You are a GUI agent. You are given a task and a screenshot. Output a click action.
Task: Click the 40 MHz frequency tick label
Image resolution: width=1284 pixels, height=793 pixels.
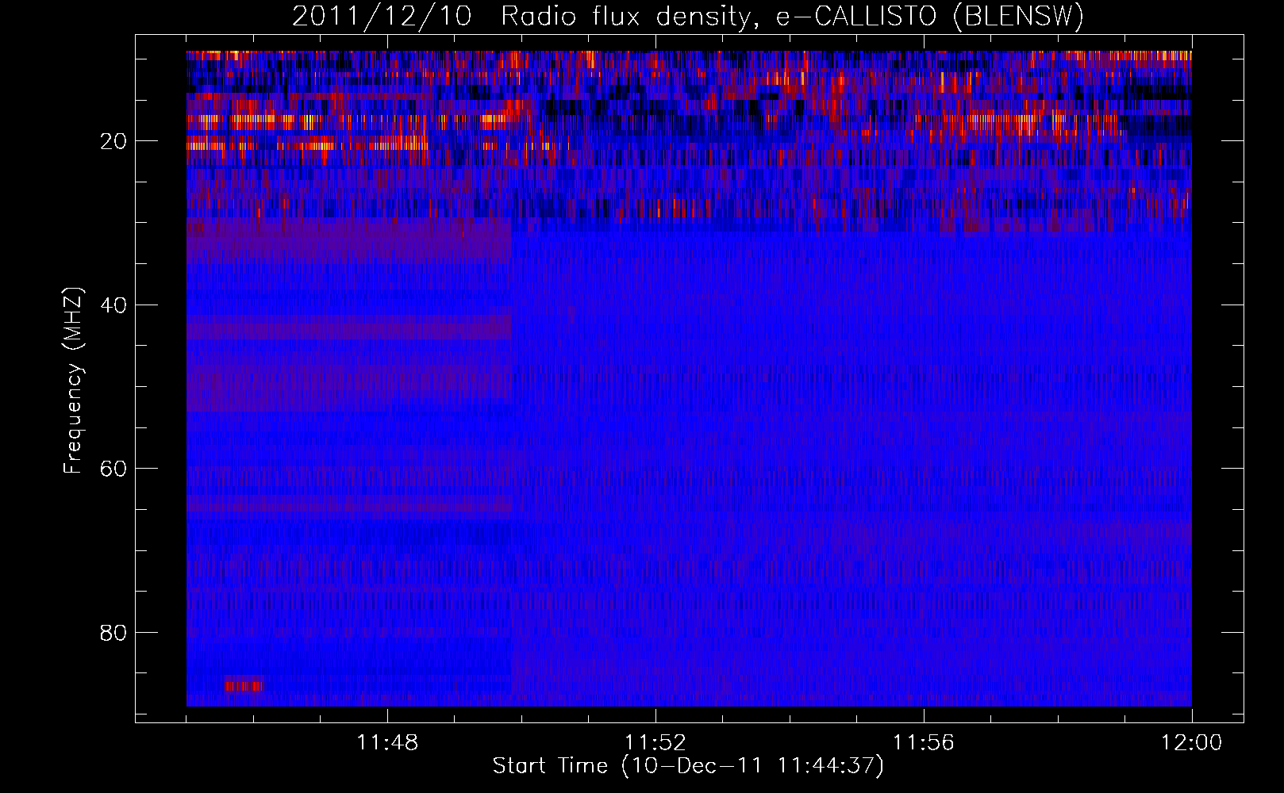[x=114, y=305]
